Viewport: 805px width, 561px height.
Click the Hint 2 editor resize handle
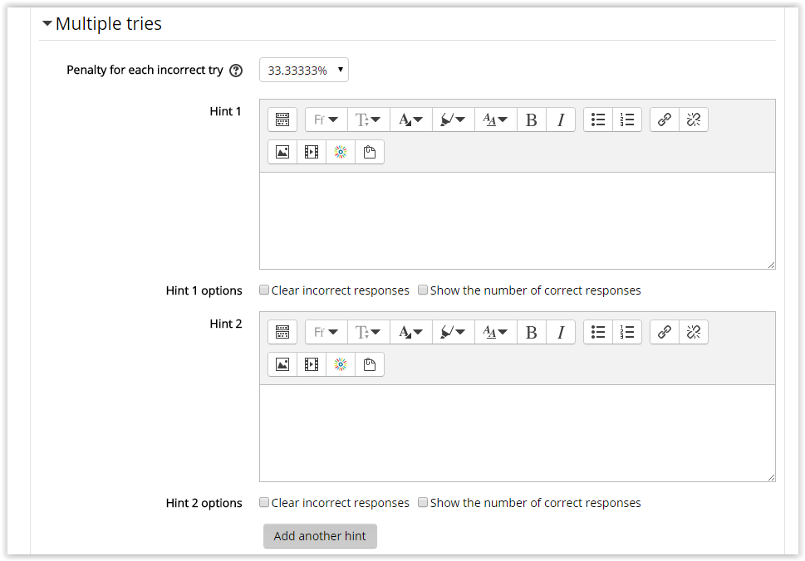coord(771,477)
